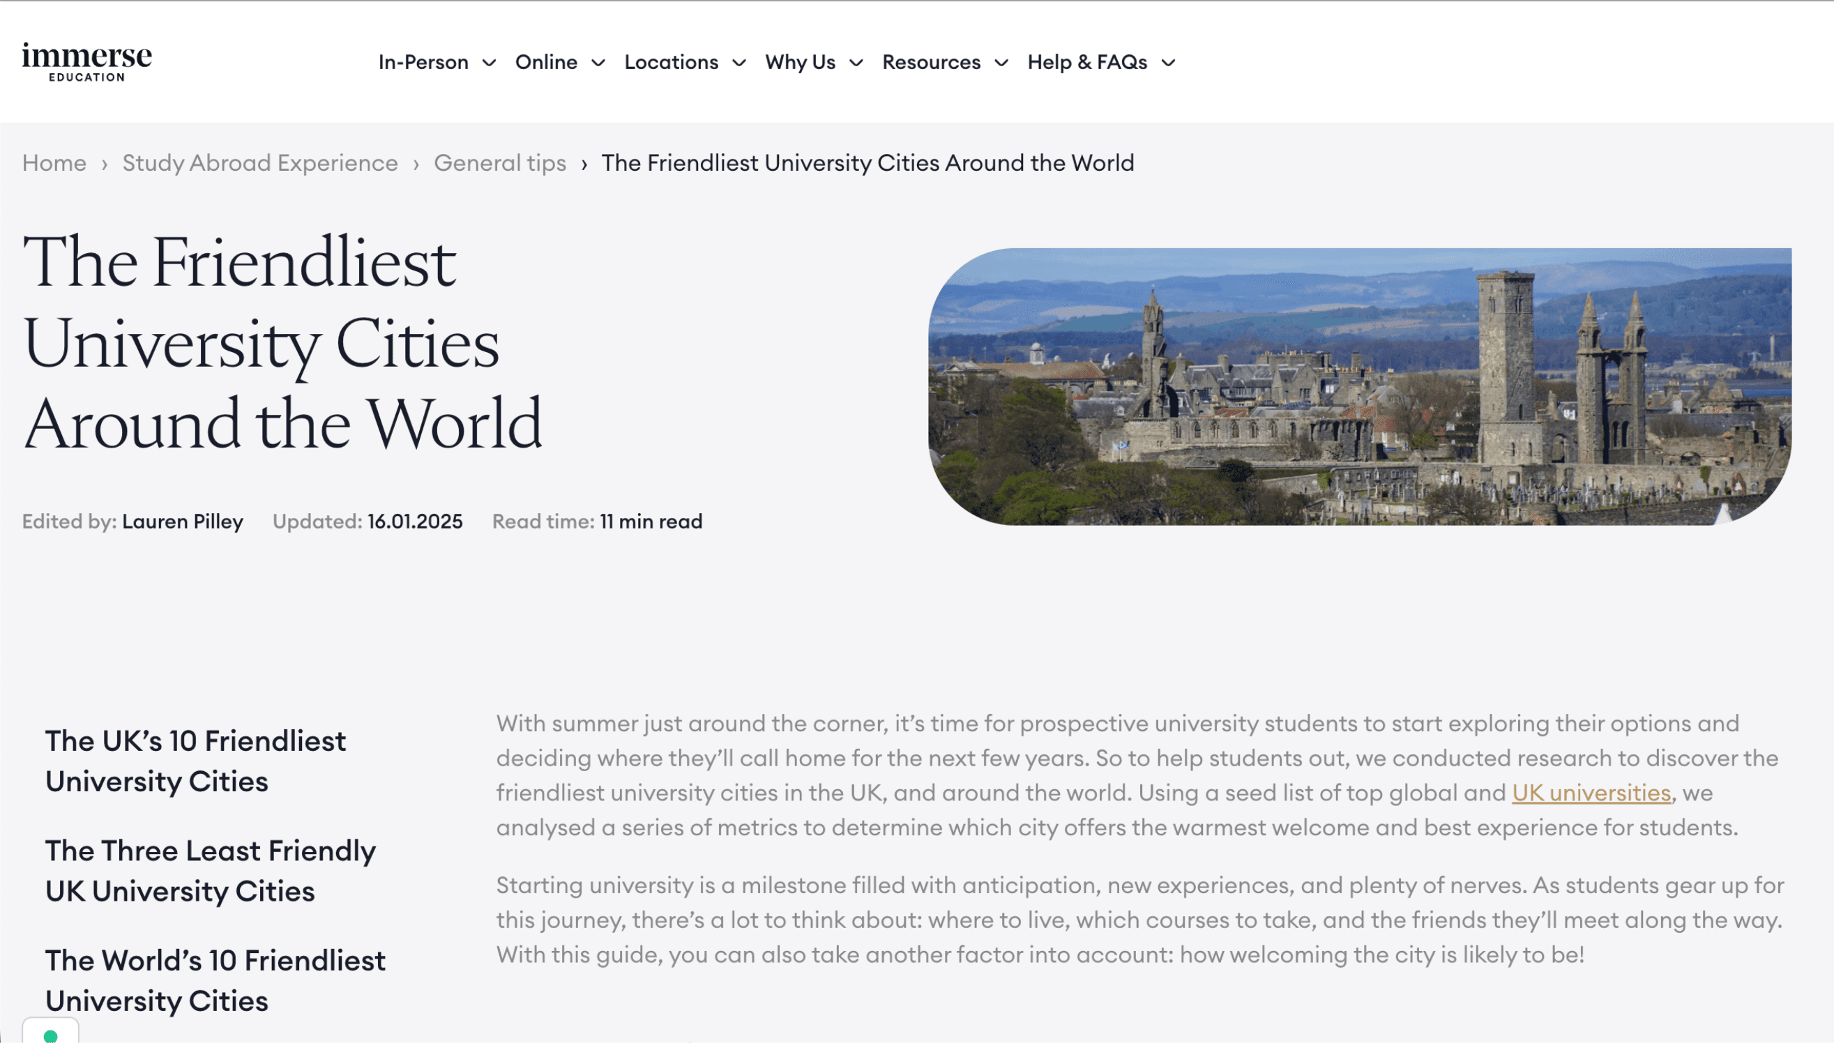Click the main article headline
This screenshot has width=1834, height=1043.
click(x=283, y=342)
